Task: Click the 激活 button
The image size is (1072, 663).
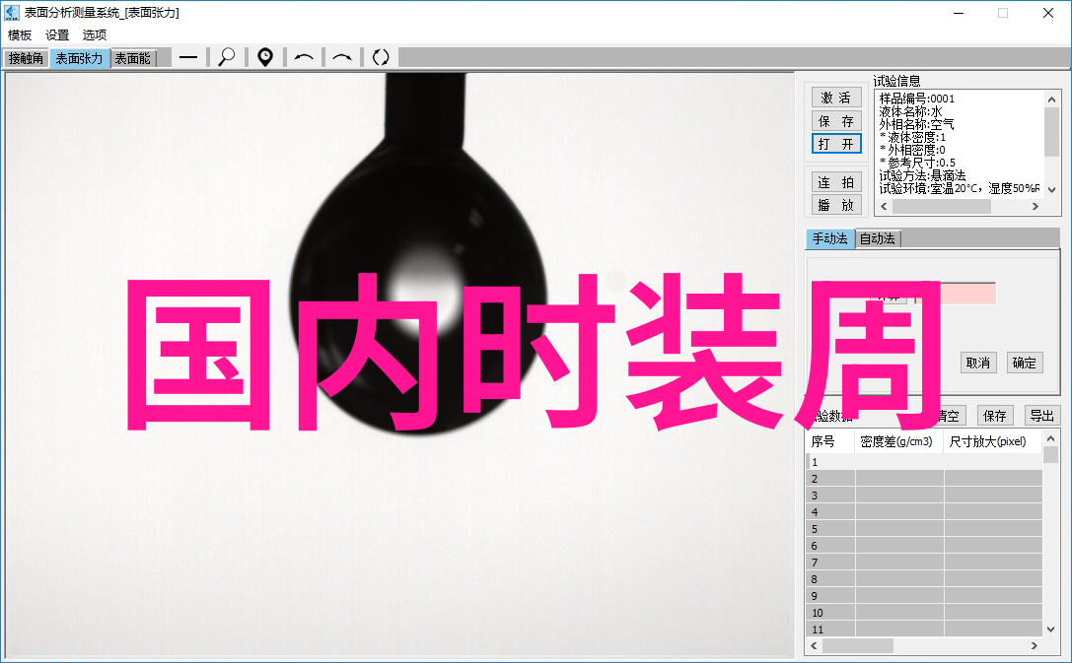Action: tap(836, 98)
